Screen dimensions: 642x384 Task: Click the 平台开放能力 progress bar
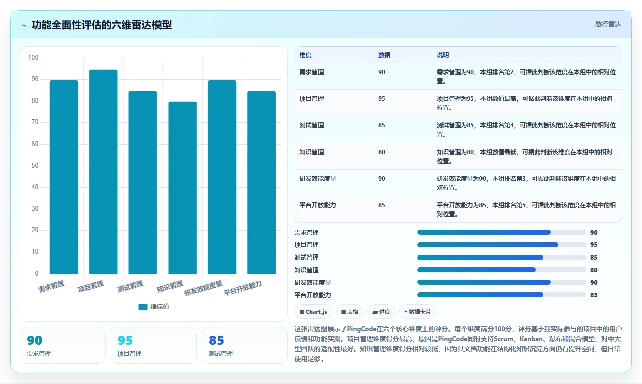click(x=502, y=295)
